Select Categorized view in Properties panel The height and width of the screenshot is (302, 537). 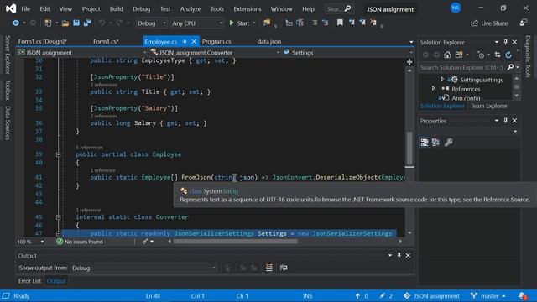(x=425, y=143)
